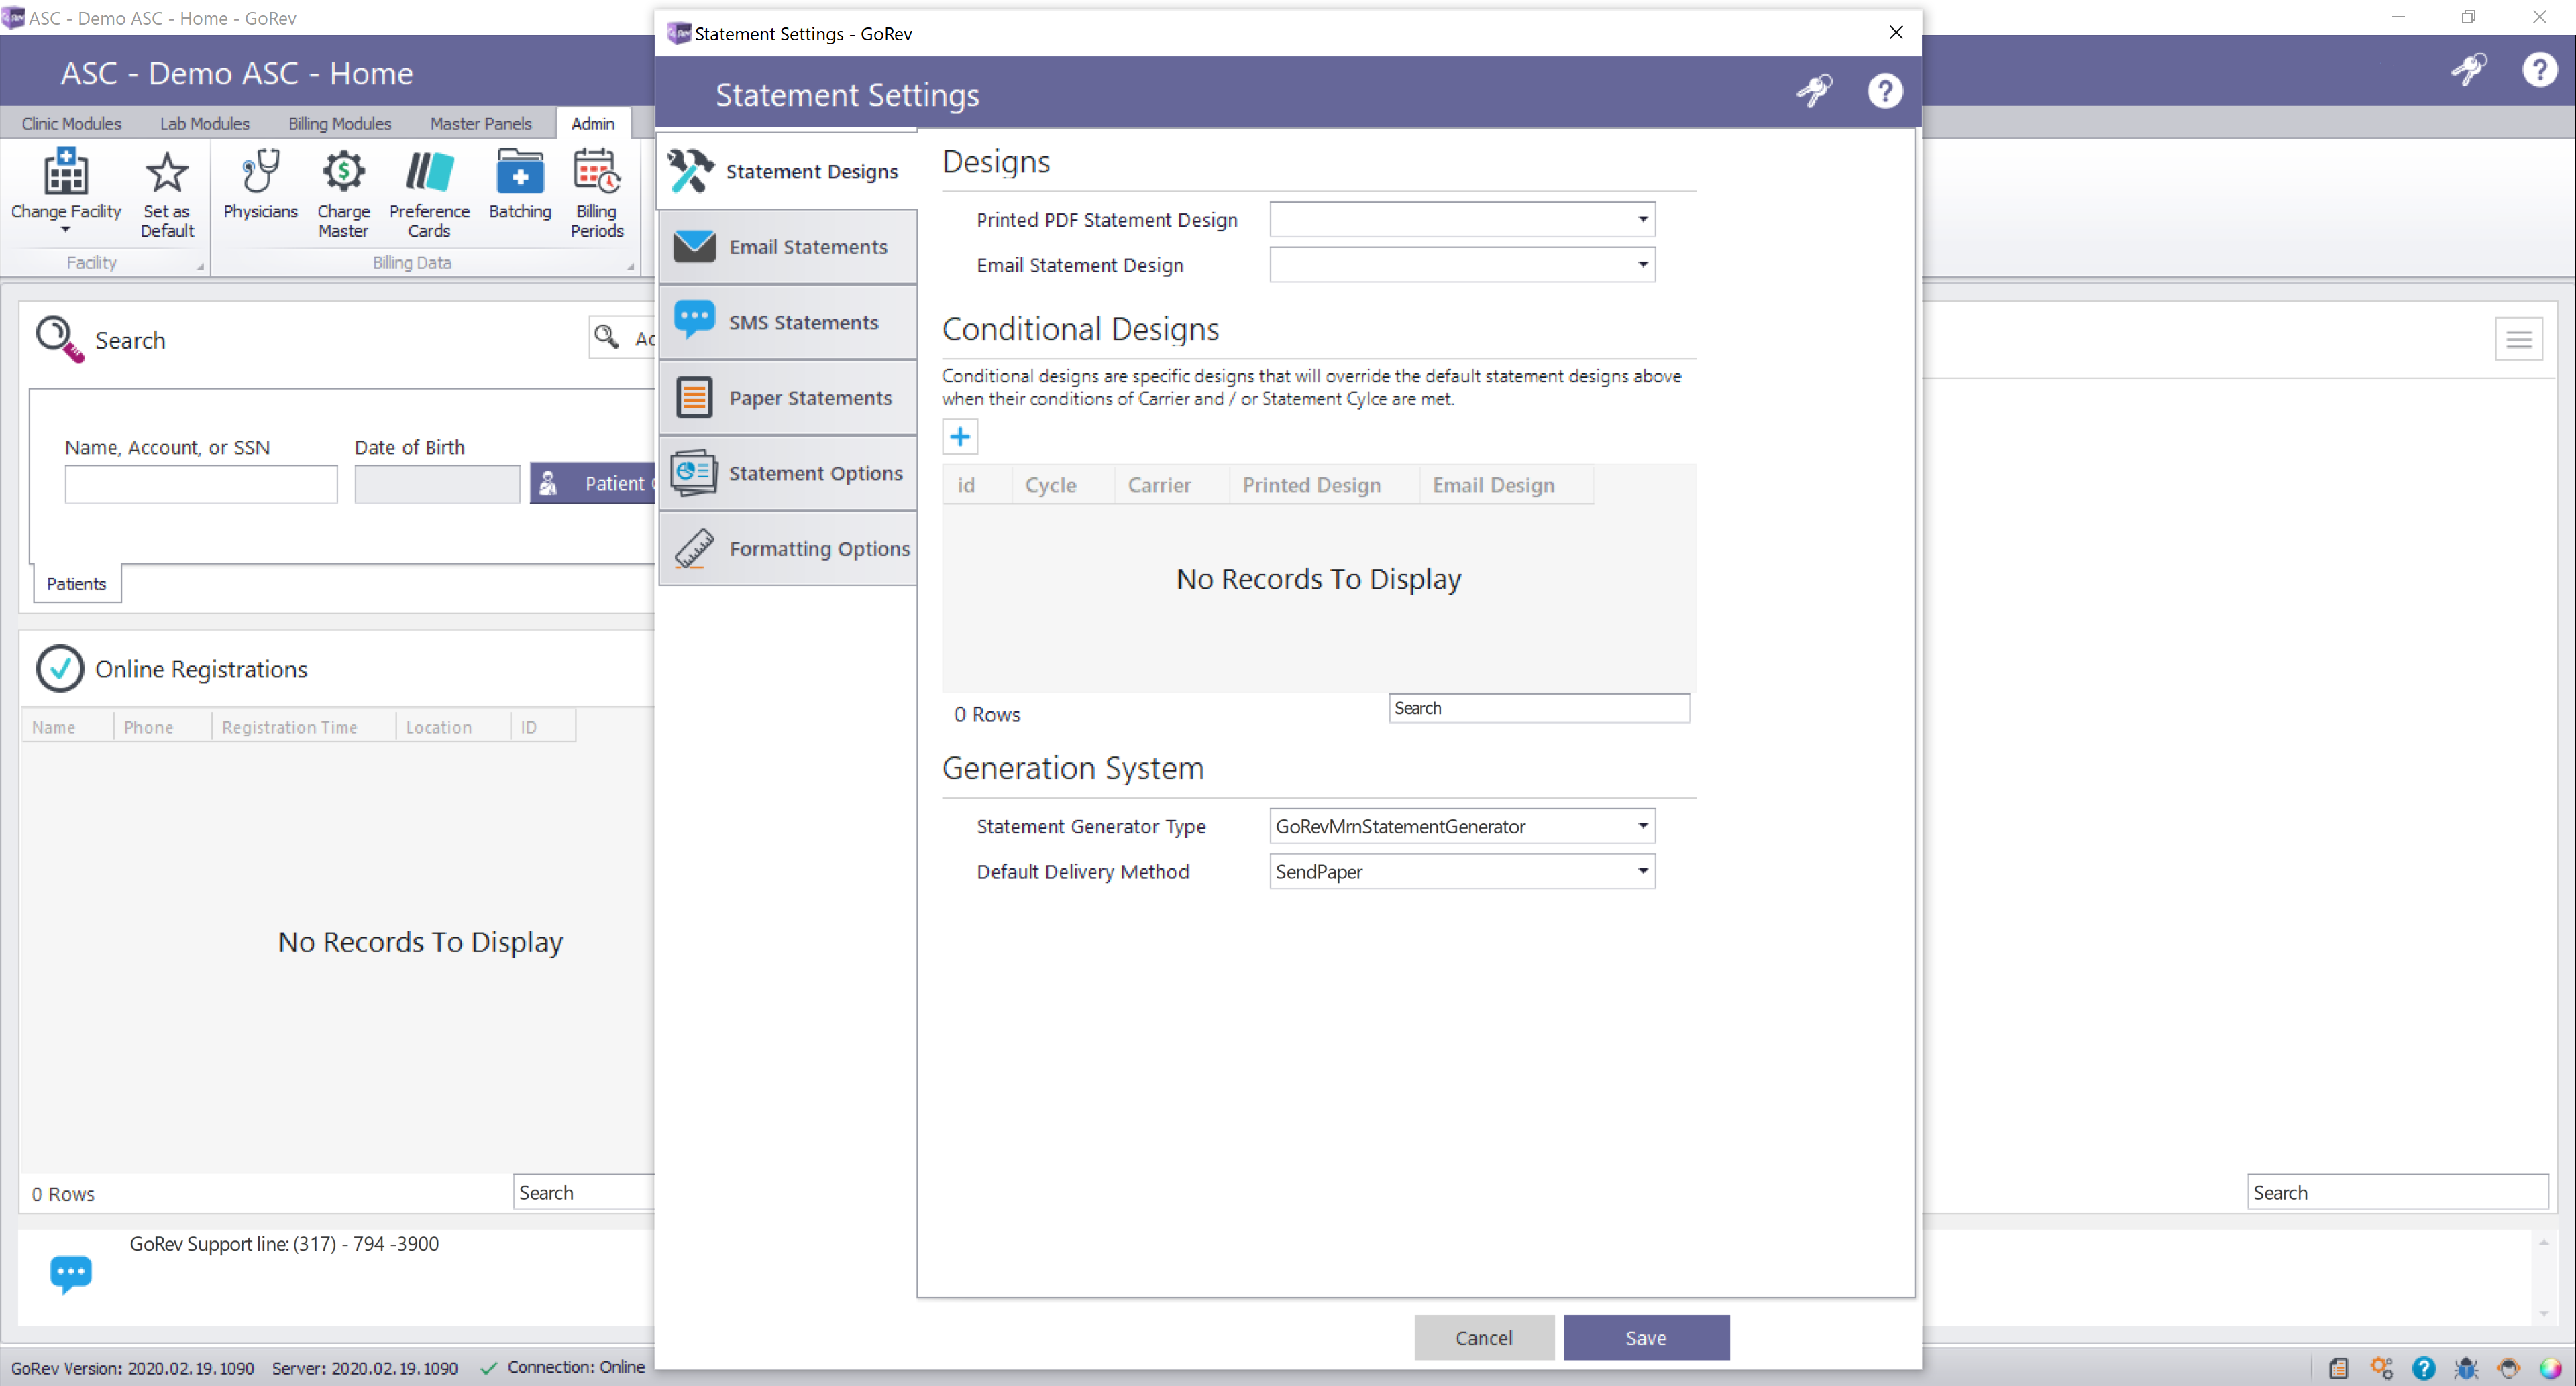Click the Search box in right panel

pyautogui.click(x=2397, y=1193)
